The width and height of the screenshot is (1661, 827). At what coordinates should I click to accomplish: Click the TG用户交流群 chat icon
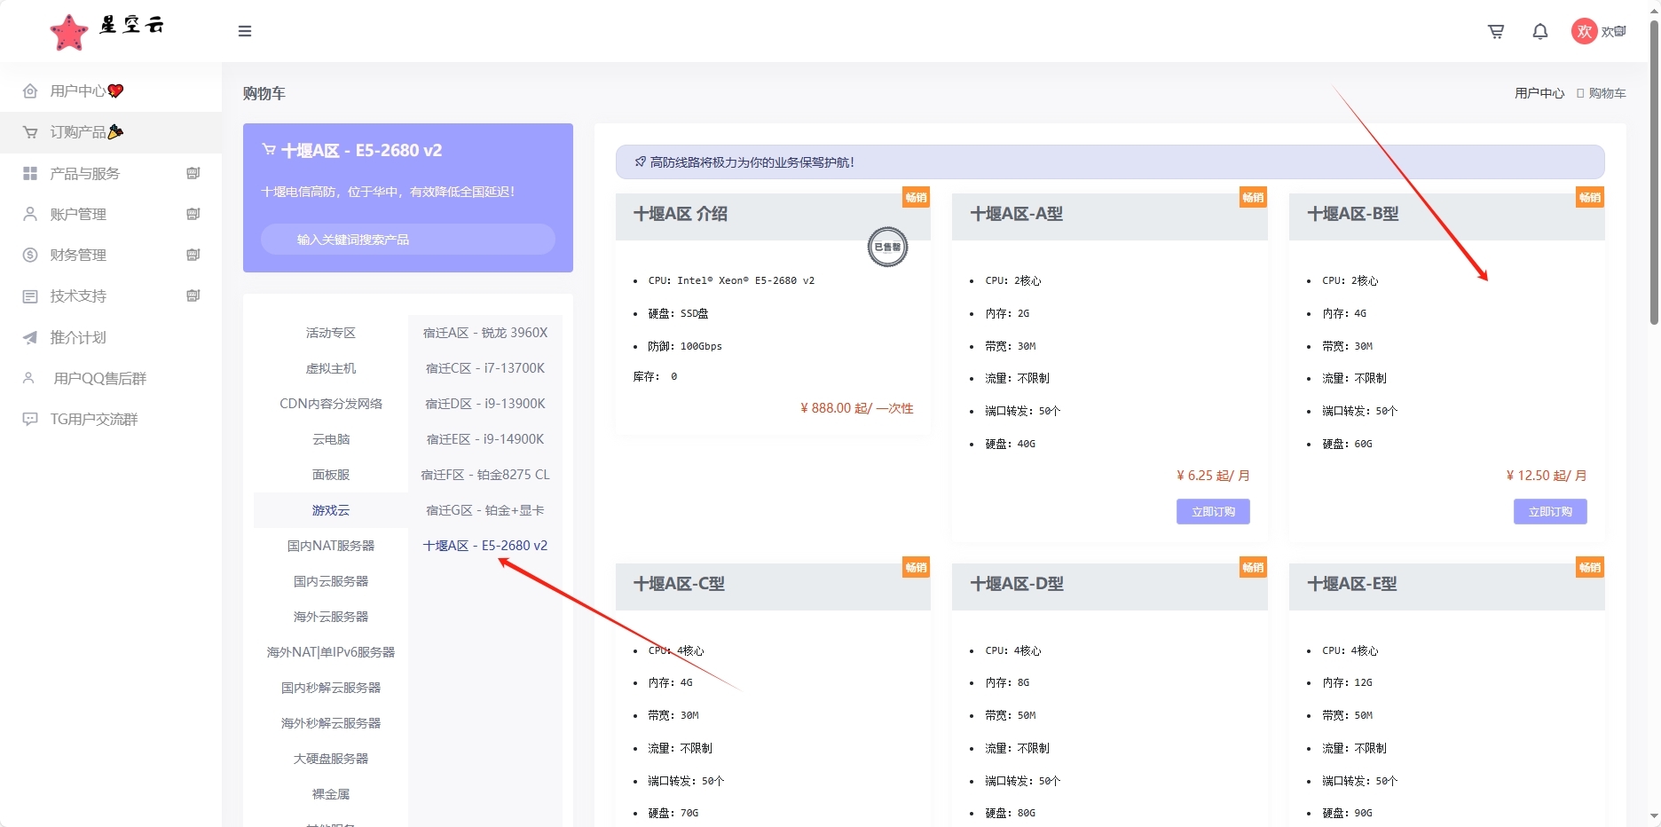tap(30, 419)
